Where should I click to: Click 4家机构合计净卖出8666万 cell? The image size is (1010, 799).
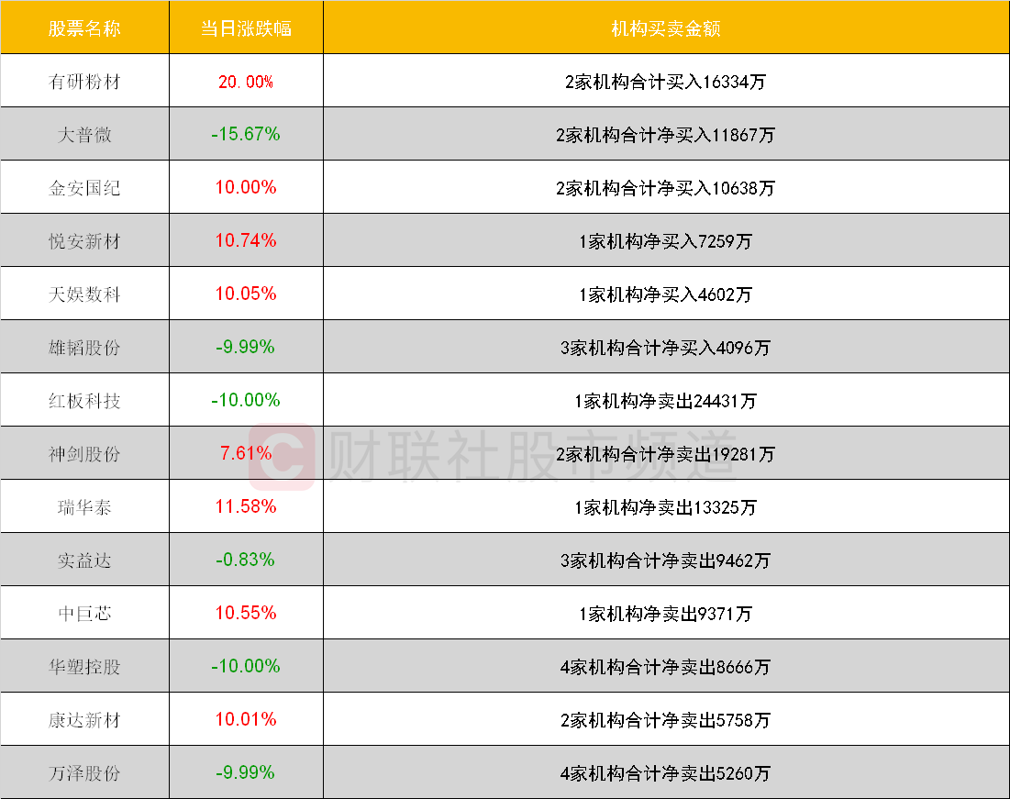point(666,667)
